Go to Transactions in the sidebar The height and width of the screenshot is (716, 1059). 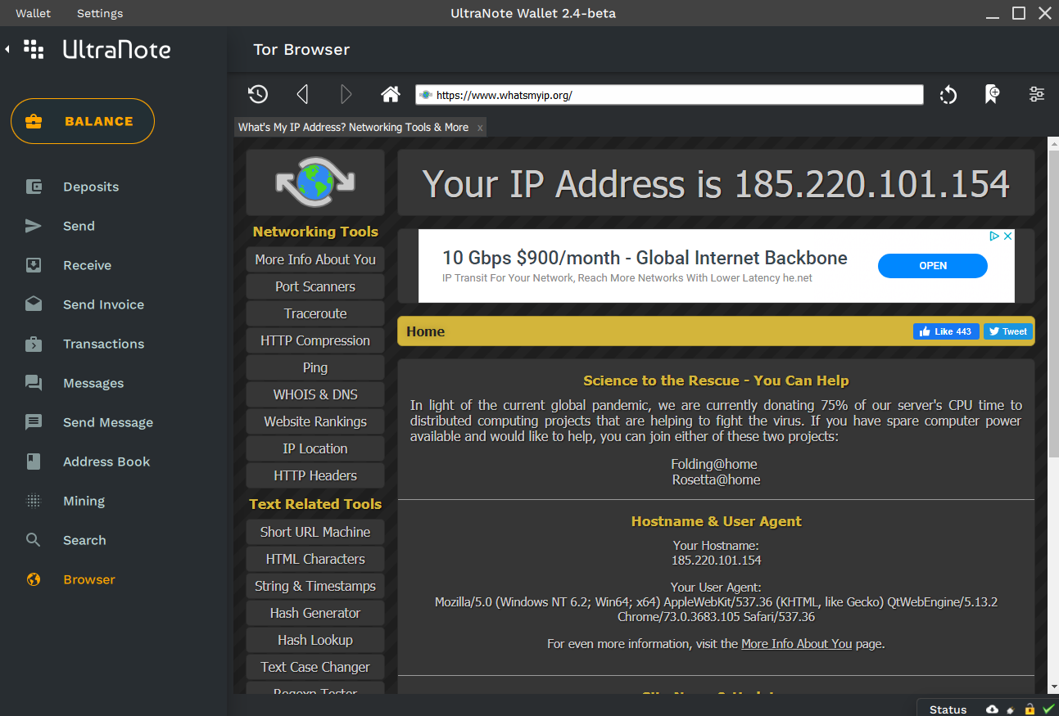click(104, 344)
